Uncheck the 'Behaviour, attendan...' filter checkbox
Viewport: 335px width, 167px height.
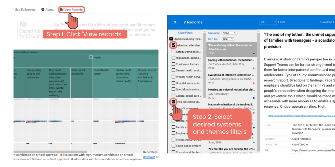tap(173, 45)
